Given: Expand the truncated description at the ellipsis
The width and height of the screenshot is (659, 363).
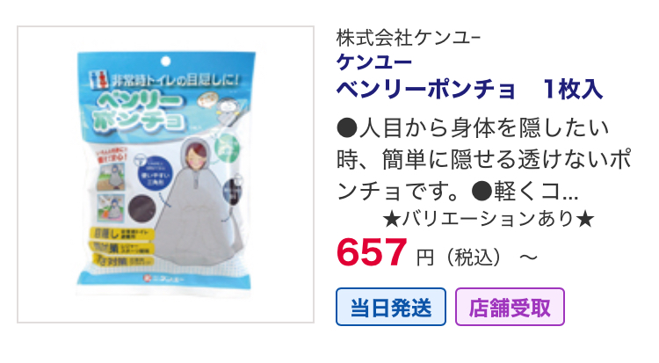Looking at the screenshot, I should pyautogui.click(x=570, y=192).
